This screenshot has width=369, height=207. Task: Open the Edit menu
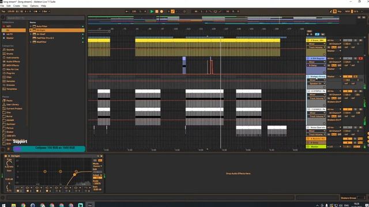click(9, 6)
